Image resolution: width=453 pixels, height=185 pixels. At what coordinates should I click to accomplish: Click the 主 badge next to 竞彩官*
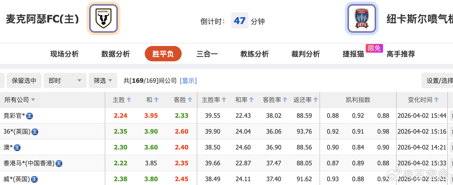coord(29,116)
